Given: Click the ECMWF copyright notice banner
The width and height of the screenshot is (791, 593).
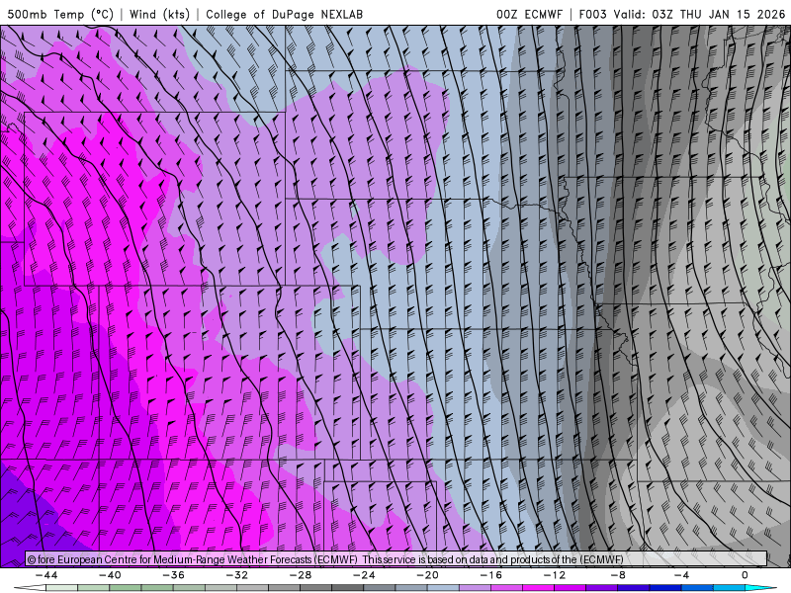Looking at the screenshot, I should click(x=396, y=559).
